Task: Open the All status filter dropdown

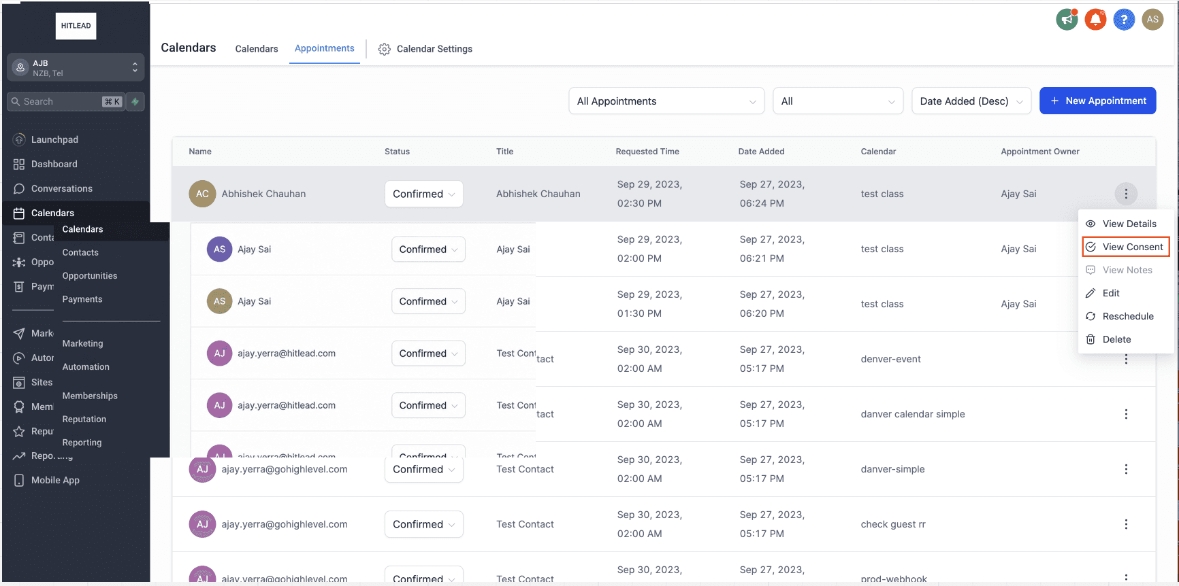Action: point(838,101)
